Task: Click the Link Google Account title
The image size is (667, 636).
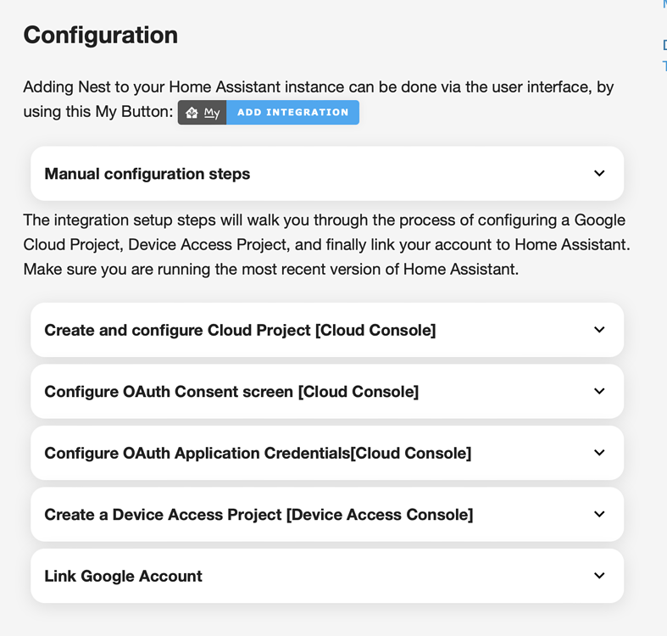Action: 124,576
